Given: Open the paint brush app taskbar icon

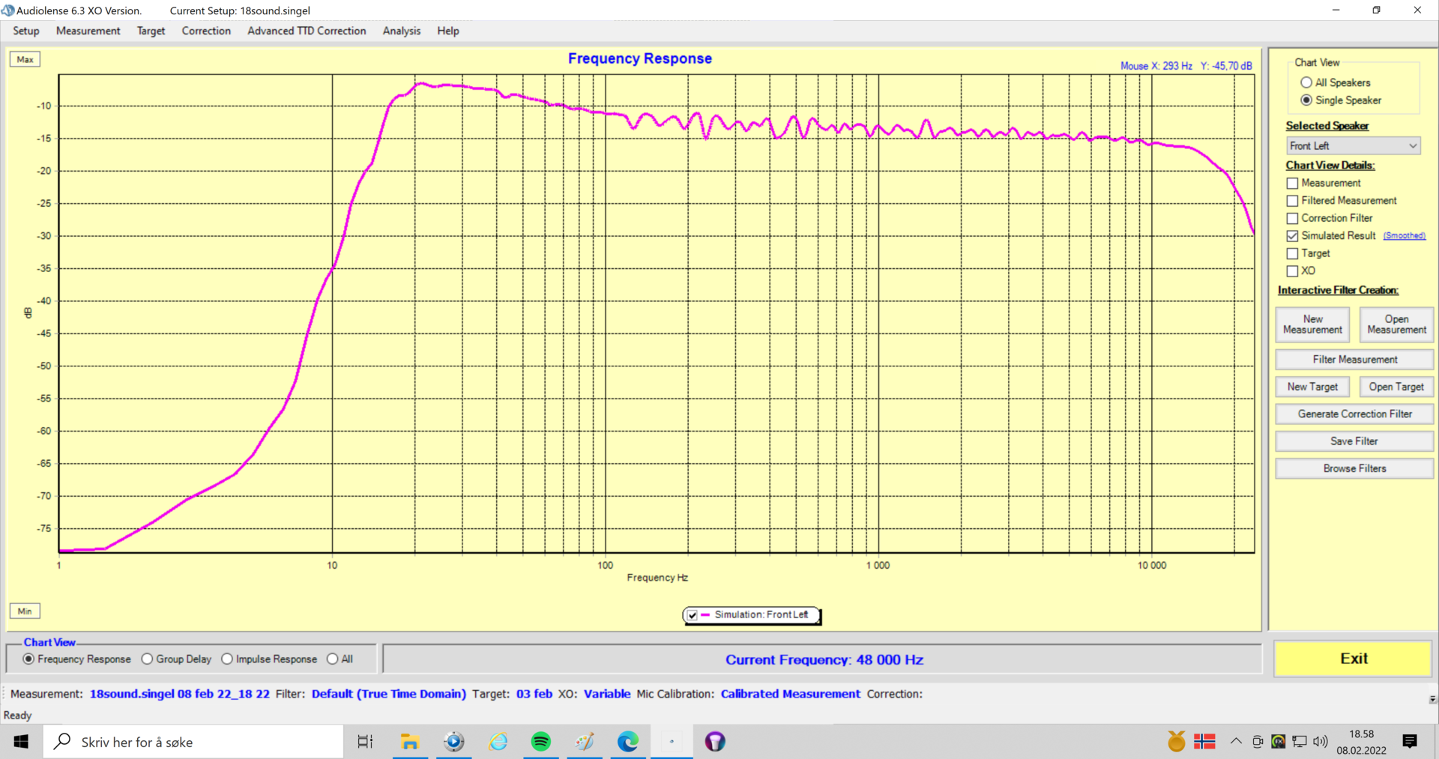Looking at the screenshot, I should click(585, 742).
